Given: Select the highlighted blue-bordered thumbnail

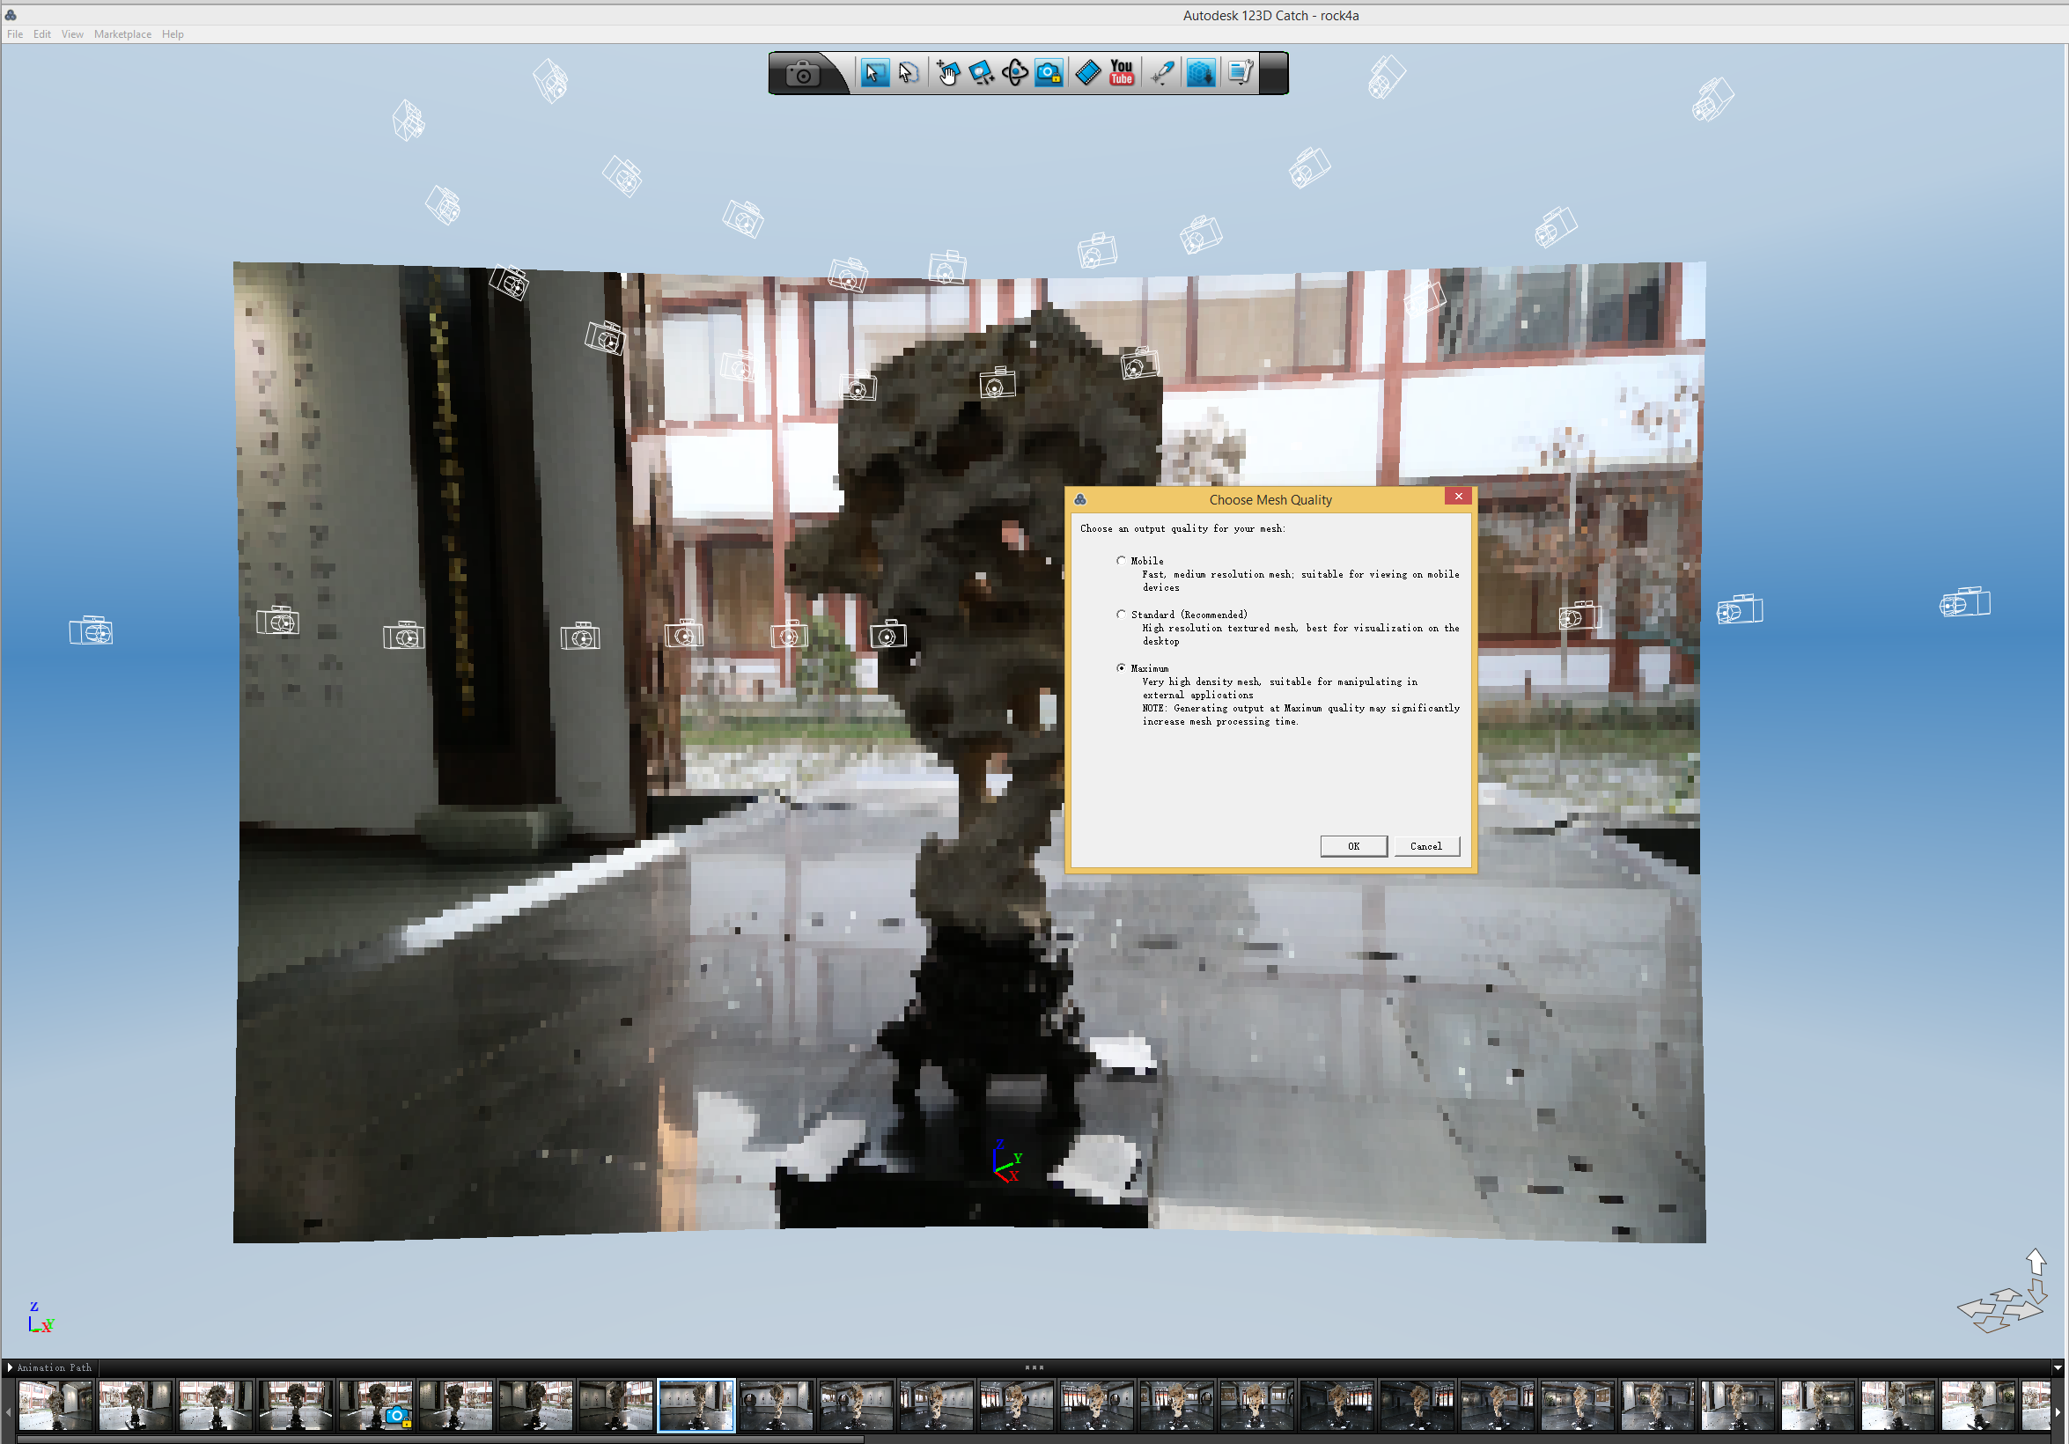Looking at the screenshot, I should click(696, 1405).
